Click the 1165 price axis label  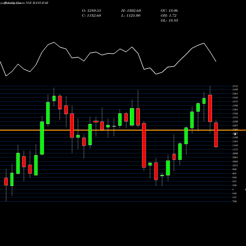pyautogui.click(x=235, y=142)
